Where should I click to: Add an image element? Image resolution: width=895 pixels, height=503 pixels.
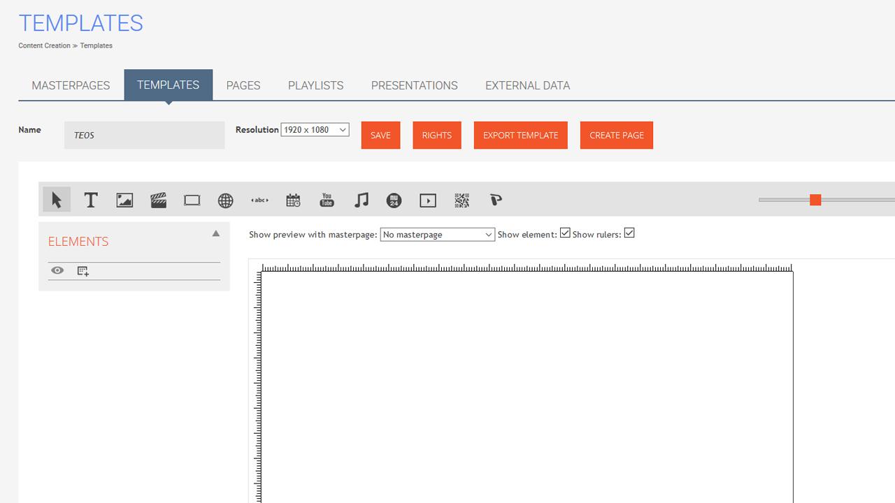coord(124,201)
